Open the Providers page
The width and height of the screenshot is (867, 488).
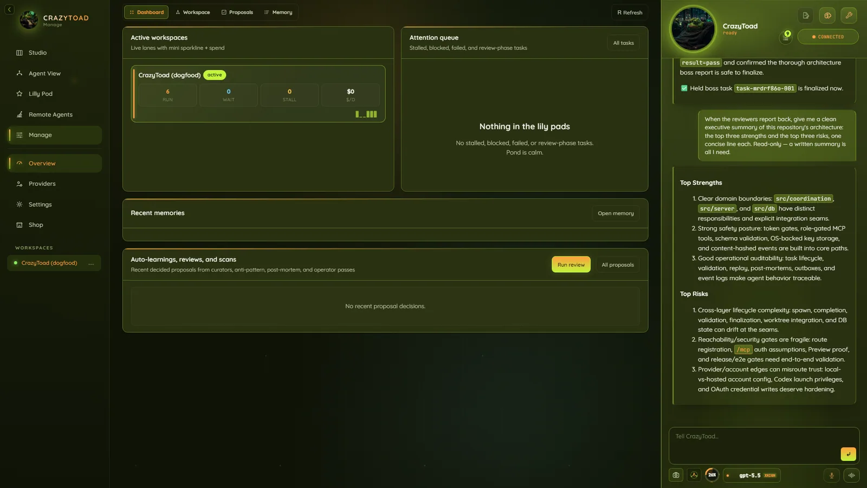[x=54, y=184]
